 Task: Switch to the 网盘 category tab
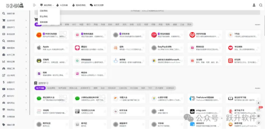[96, 25]
